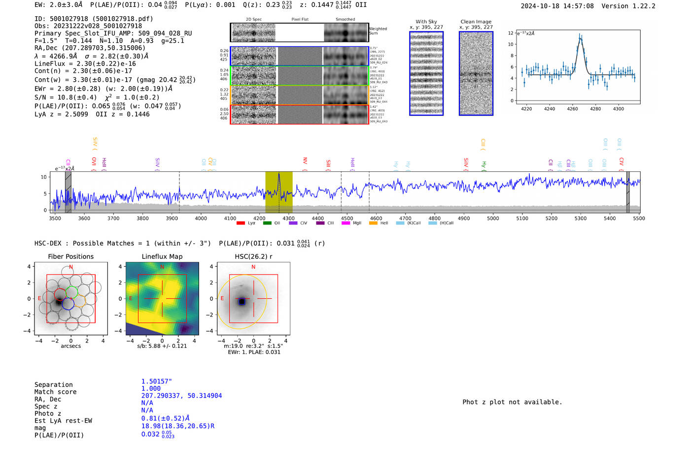
Task: Click the red NV line marker above the spectrum
Action: 305,164
